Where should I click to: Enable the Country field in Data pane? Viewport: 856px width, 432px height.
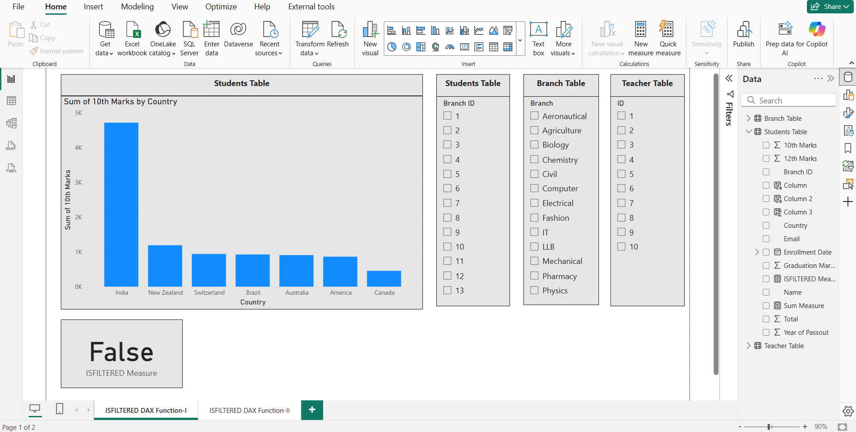(x=767, y=225)
